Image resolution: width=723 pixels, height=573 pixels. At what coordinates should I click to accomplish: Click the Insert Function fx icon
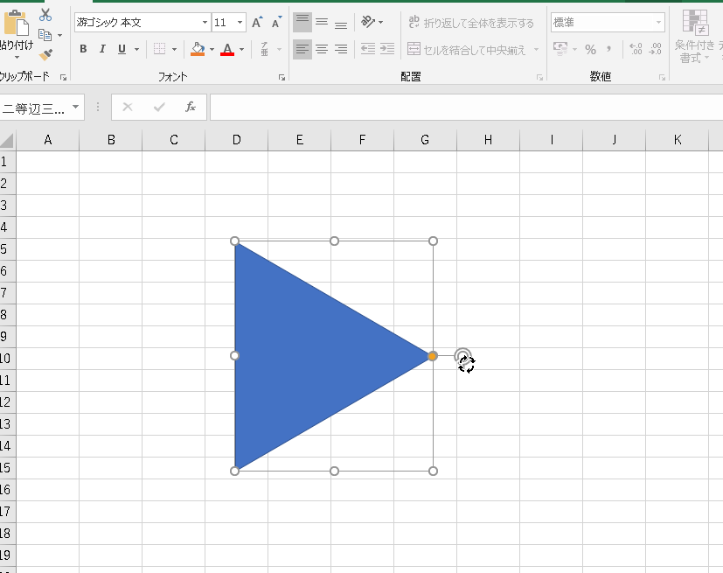[x=191, y=108]
